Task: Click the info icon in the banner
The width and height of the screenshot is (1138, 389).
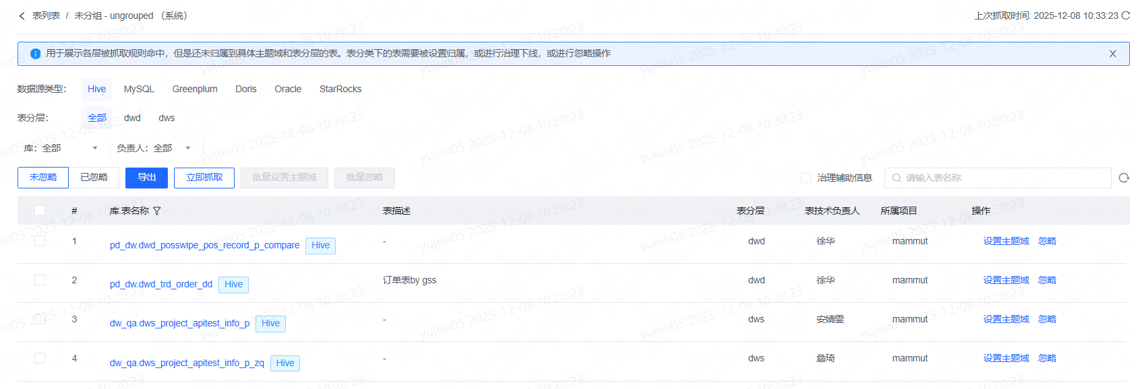Action: click(x=36, y=54)
